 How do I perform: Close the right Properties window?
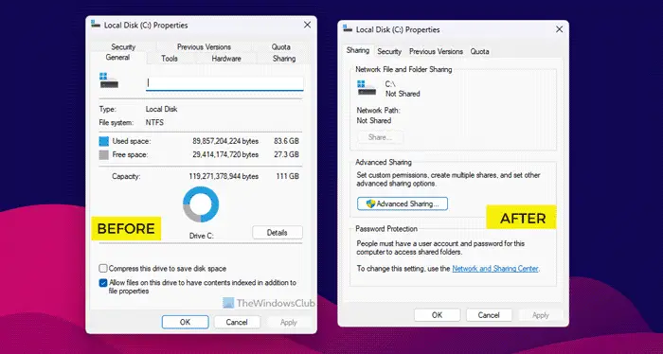[x=560, y=29]
